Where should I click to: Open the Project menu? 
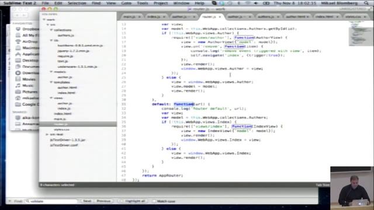pyautogui.click(x=161, y=3)
